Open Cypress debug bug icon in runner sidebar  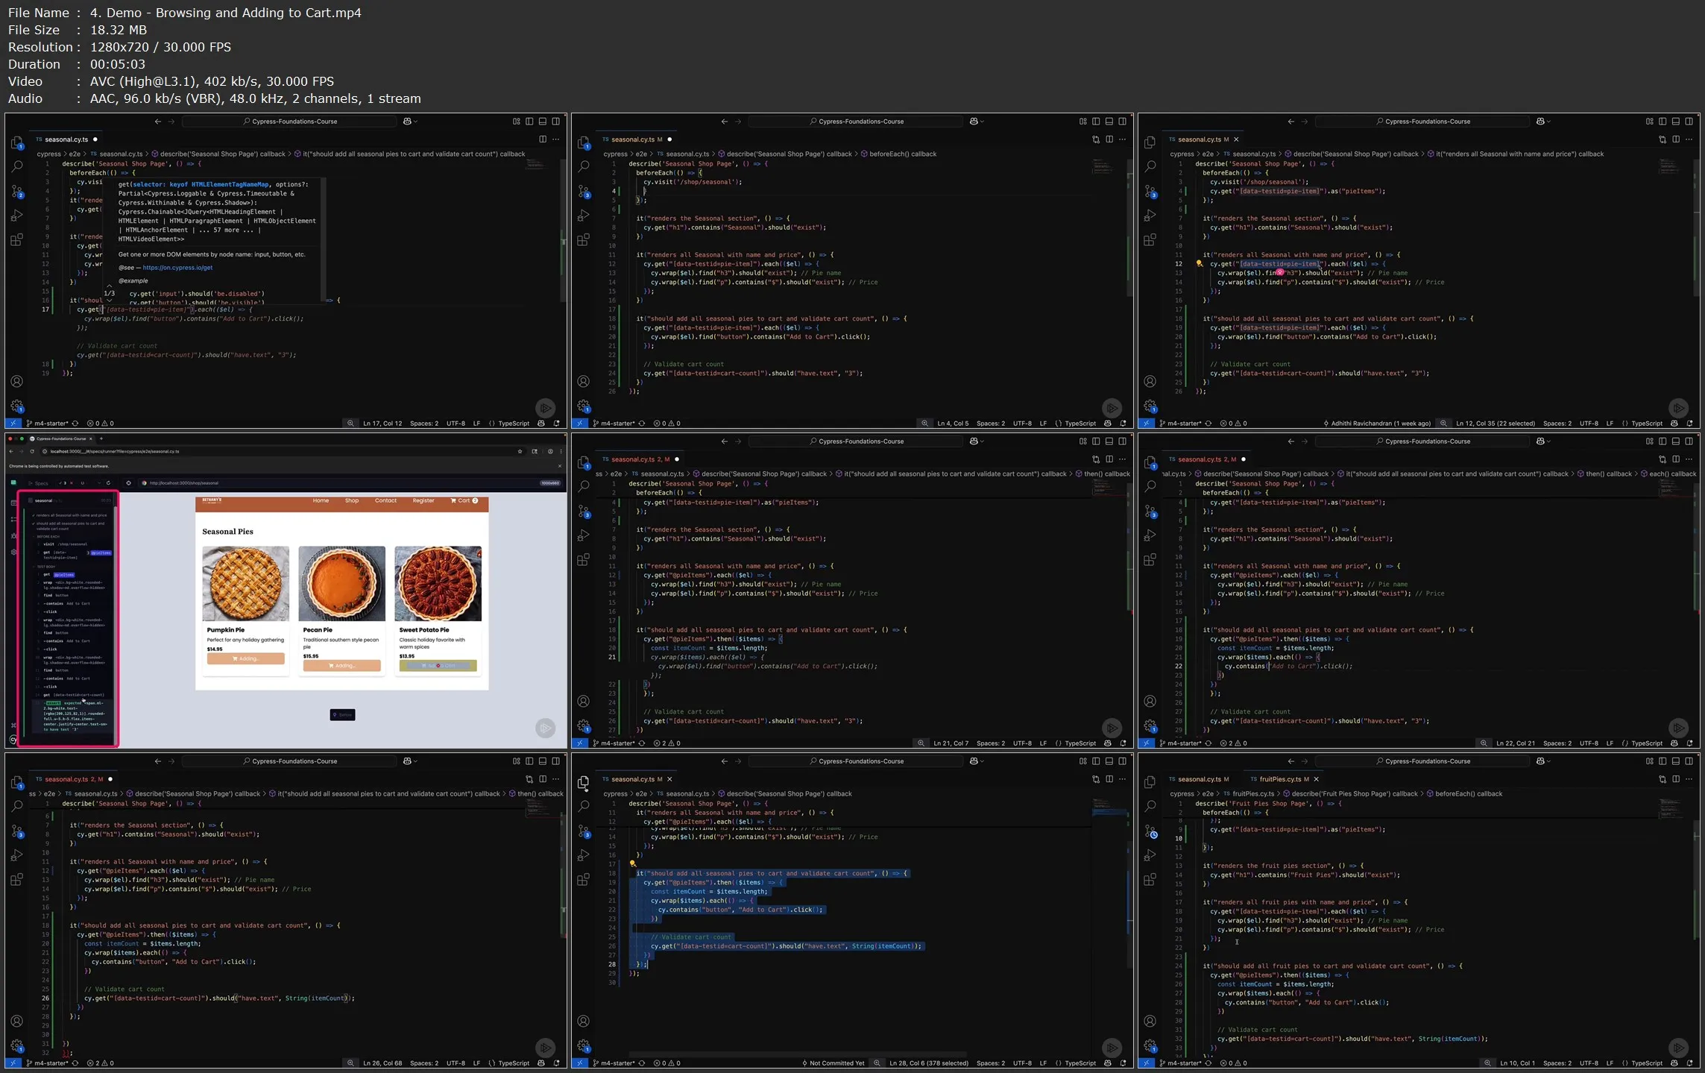pos(13,536)
